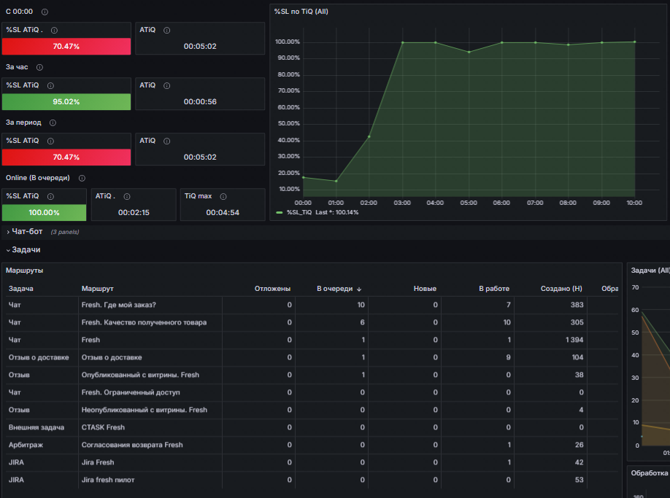Toggle the %SL_TiQ legend series

[x=299, y=212]
